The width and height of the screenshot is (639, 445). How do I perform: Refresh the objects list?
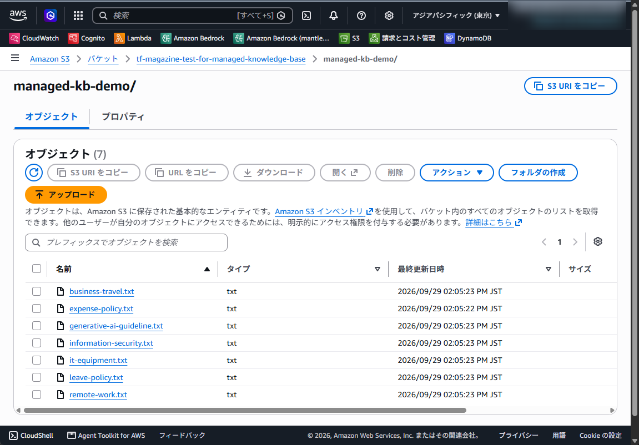point(34,173)
